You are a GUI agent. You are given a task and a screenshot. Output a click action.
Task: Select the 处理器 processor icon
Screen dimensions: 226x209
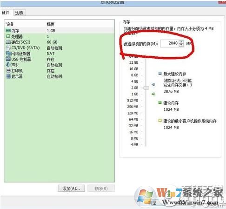click(x=8, y=36)
